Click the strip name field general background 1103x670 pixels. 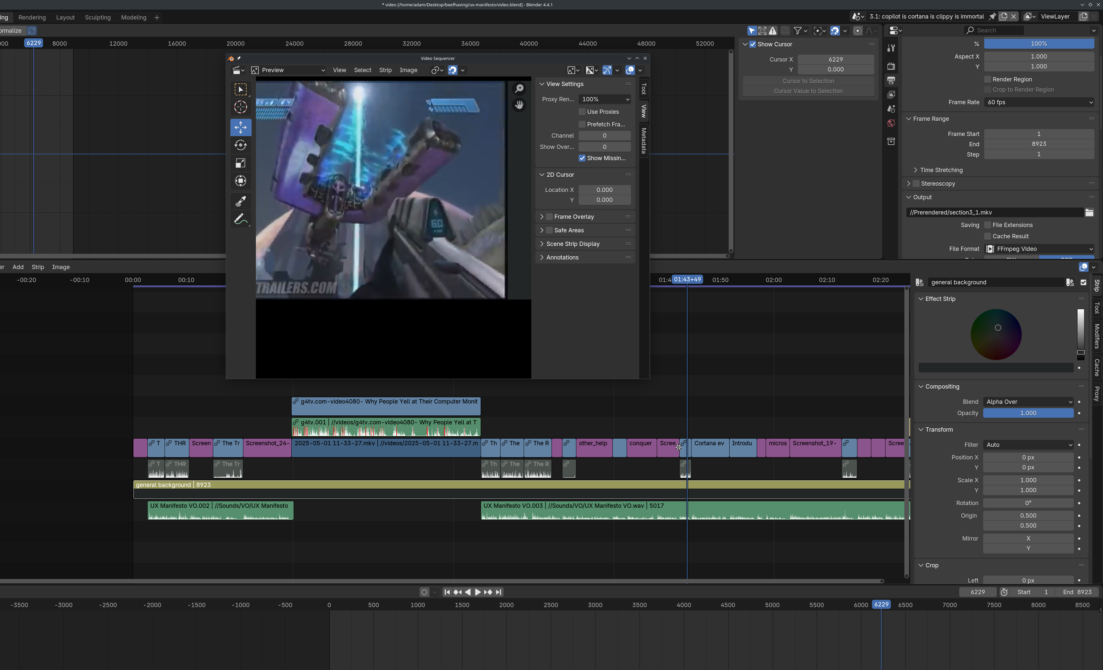(996, 282)
